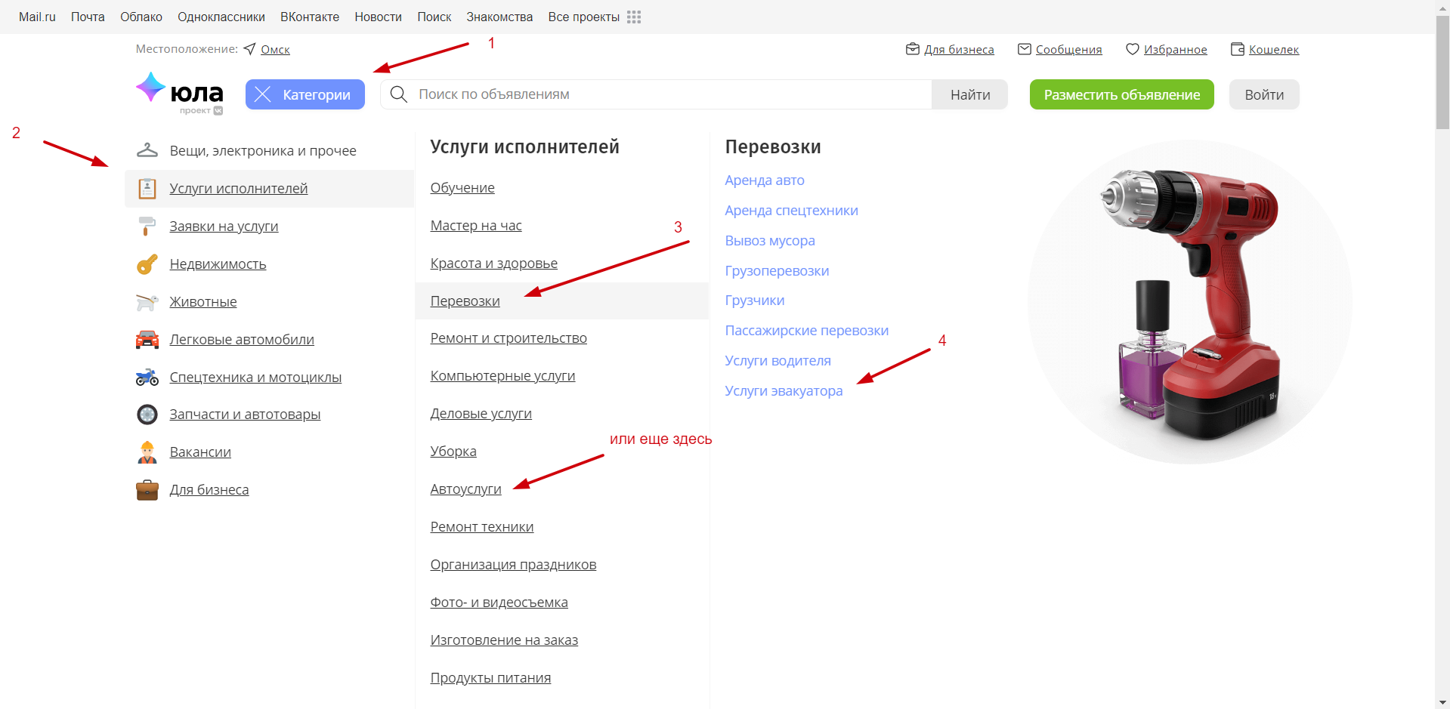Click the Найти search button
Image resolution: width=1450 pixels, height=709 pixels.
[x=970, y=94]
